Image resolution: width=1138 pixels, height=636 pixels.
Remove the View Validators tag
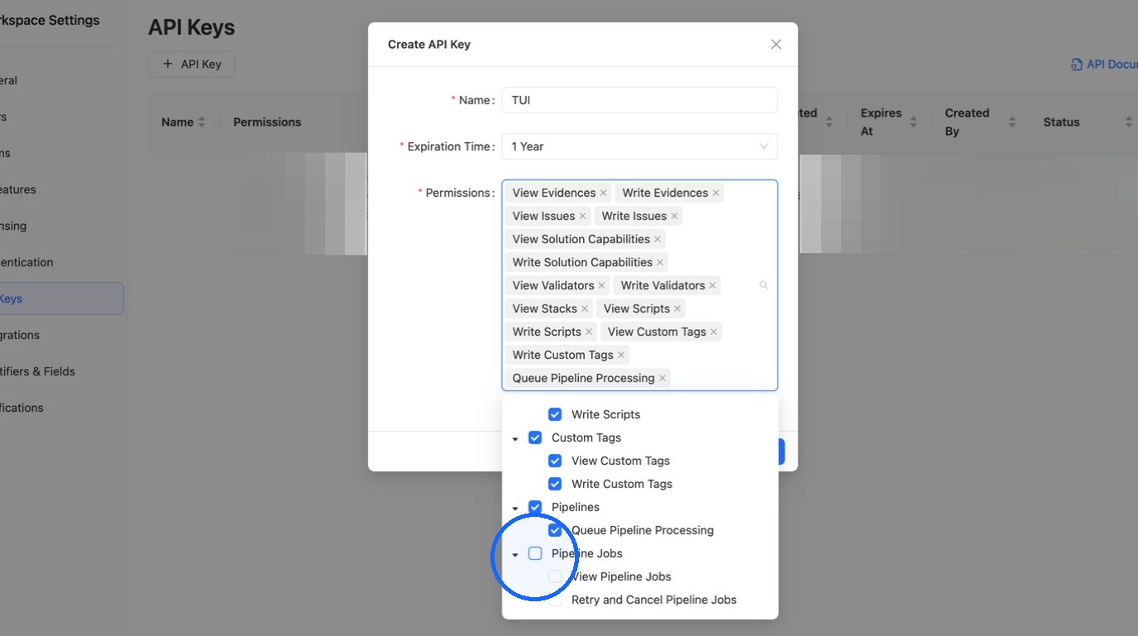tap(602, 285)
